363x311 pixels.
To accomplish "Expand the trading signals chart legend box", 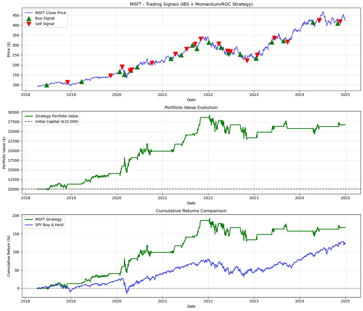I will [x=45, y=18].
